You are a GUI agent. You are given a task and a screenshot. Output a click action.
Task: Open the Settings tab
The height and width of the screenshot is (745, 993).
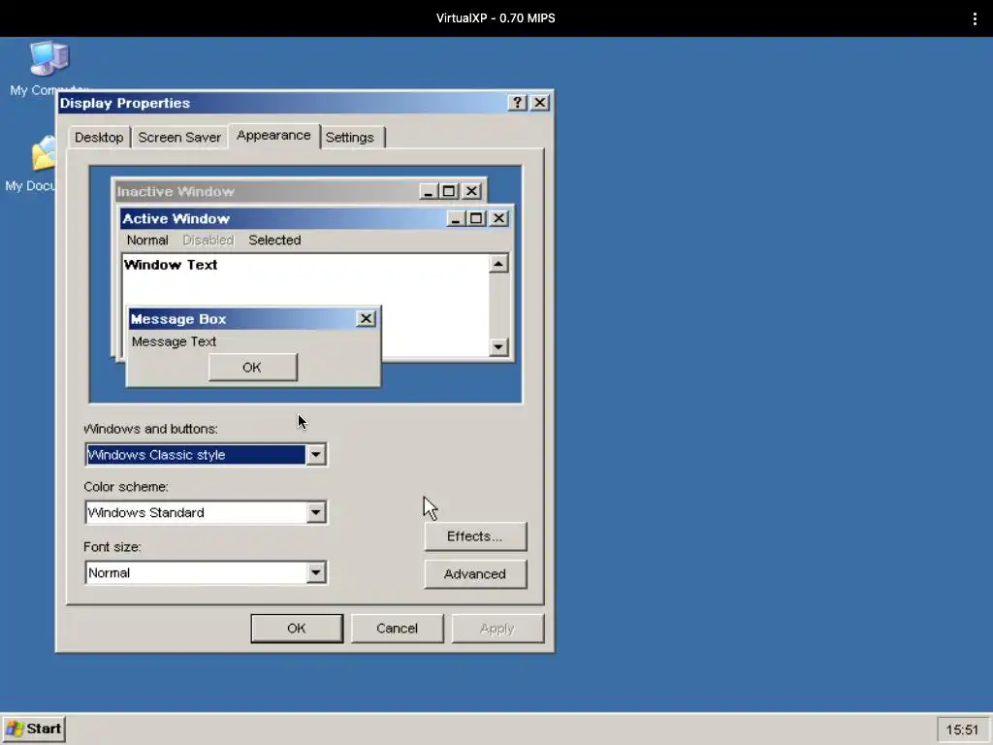pyautogui.click(x=350, y=138)
